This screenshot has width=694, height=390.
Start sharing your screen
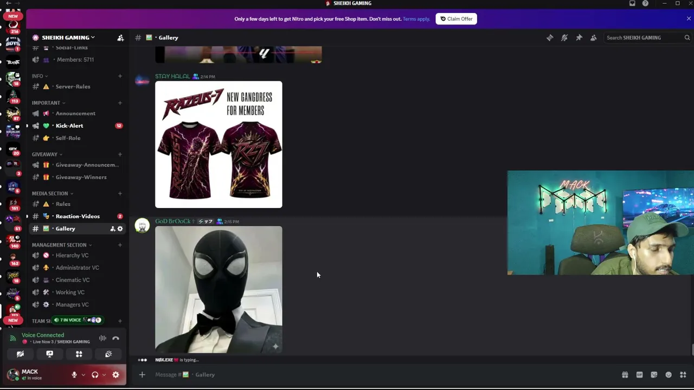tap(49, 354)
